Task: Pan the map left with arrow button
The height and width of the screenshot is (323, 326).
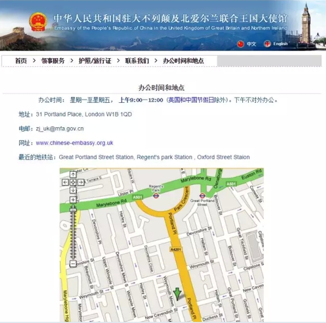Action: [x=65, y=183]
